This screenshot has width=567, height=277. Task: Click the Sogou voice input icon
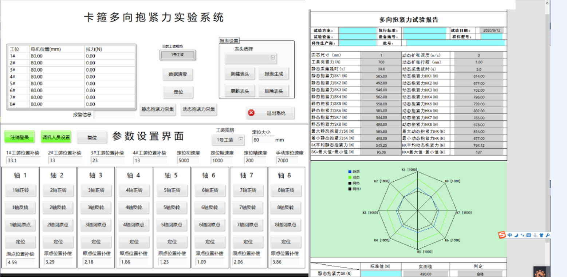536,235
